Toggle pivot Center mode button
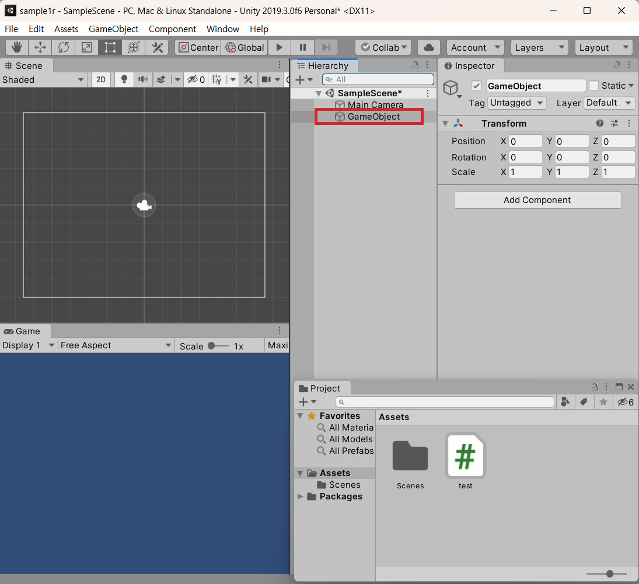This screenshot has height=584, width=639. coord(198,47)
